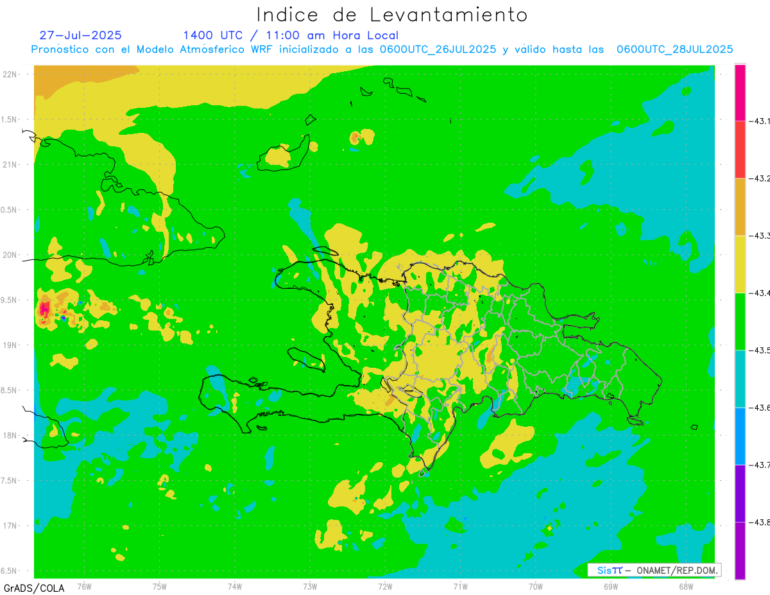This screenshot has height=595, width=770.
Task: Click the 70W longitude label
Action: click(x=536, y=587)
